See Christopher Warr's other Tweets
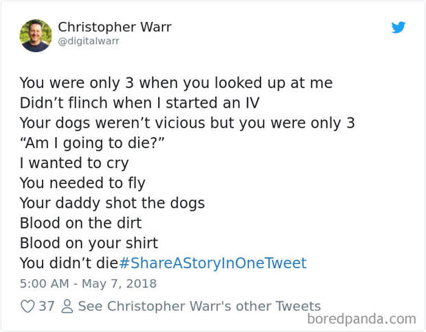Image resolution: width=426 pixels, height=332 pixels. tap(199, 306)
